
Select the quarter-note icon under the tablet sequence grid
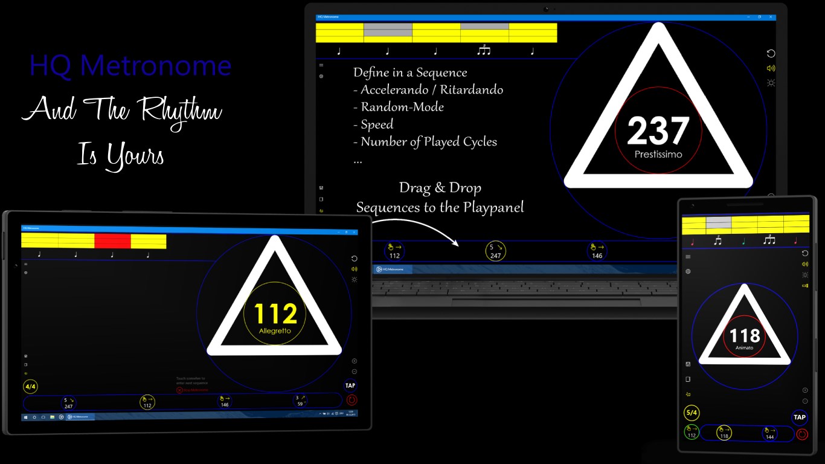(x=39, y=254)
